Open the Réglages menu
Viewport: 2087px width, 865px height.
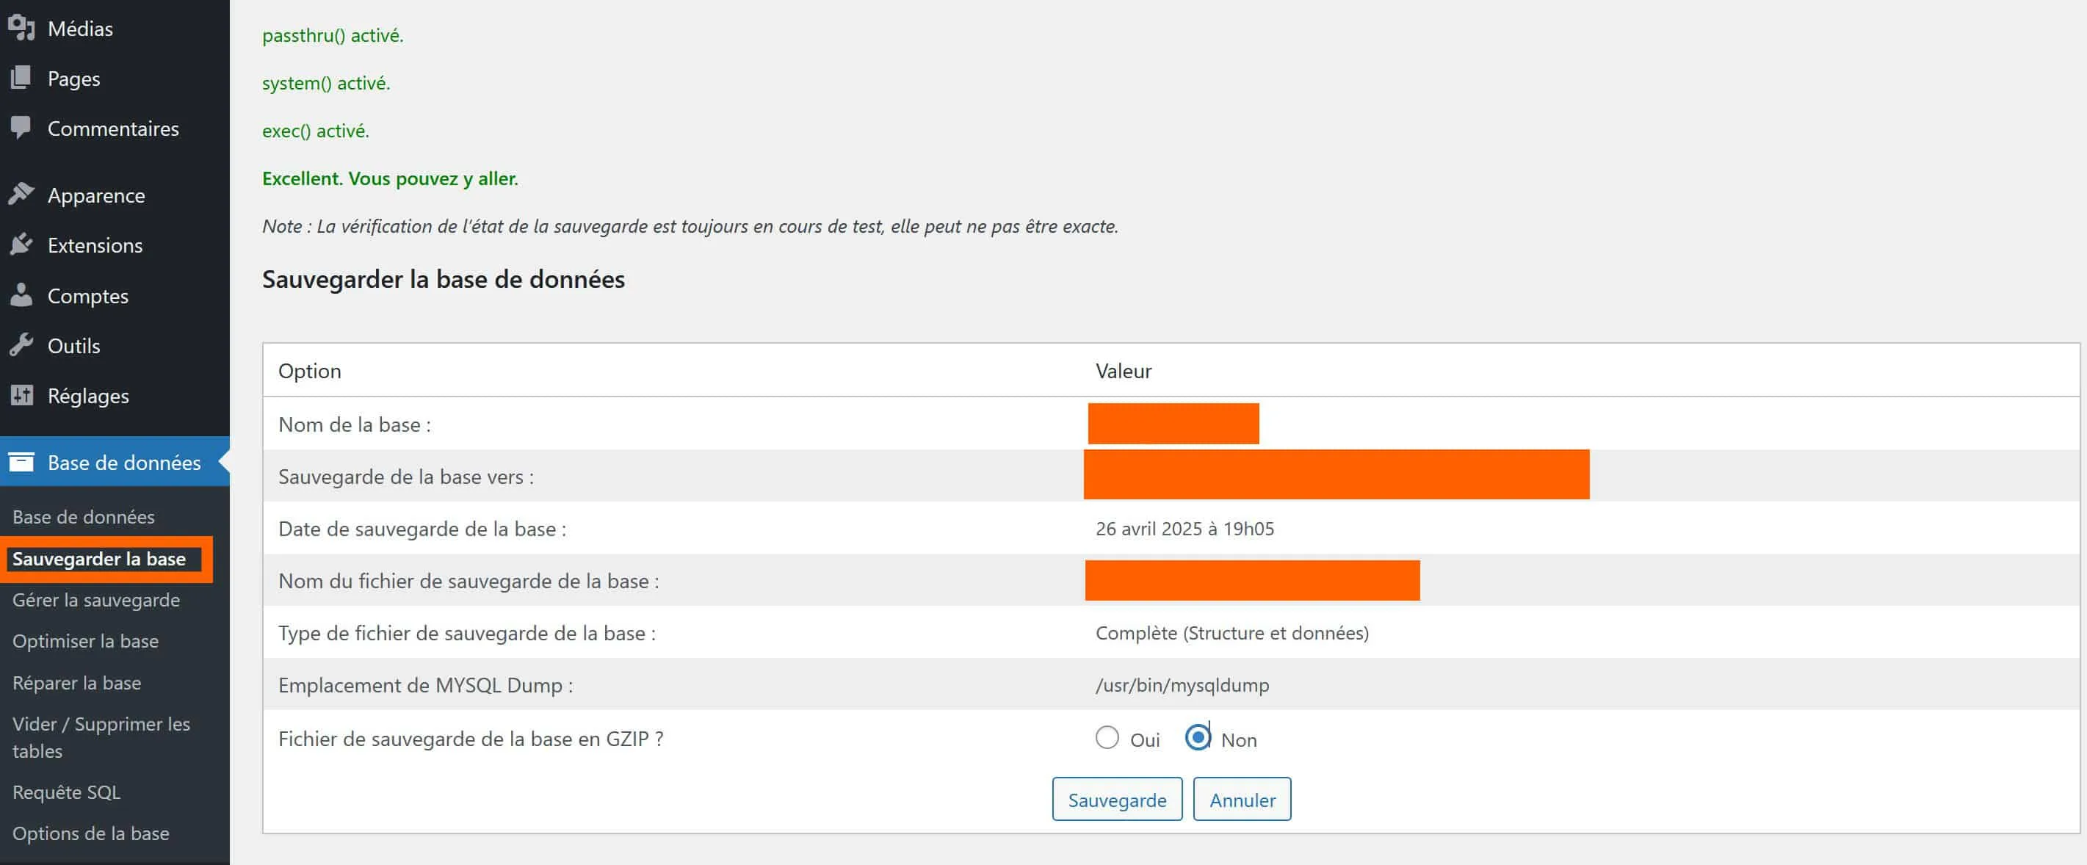point(115,396)
